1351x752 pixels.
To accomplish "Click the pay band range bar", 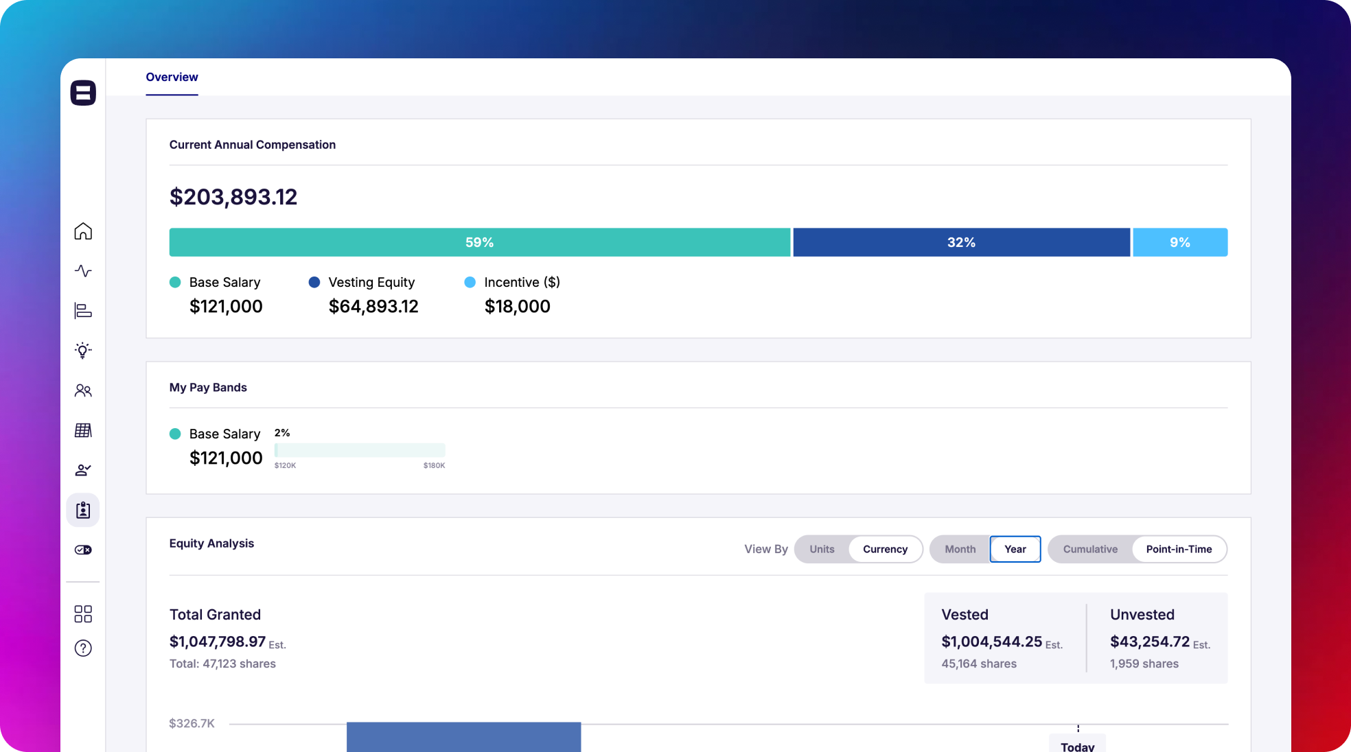I will 360,450.
